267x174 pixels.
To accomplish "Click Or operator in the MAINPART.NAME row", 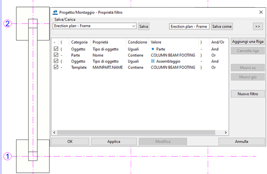I will coord(213,67).
